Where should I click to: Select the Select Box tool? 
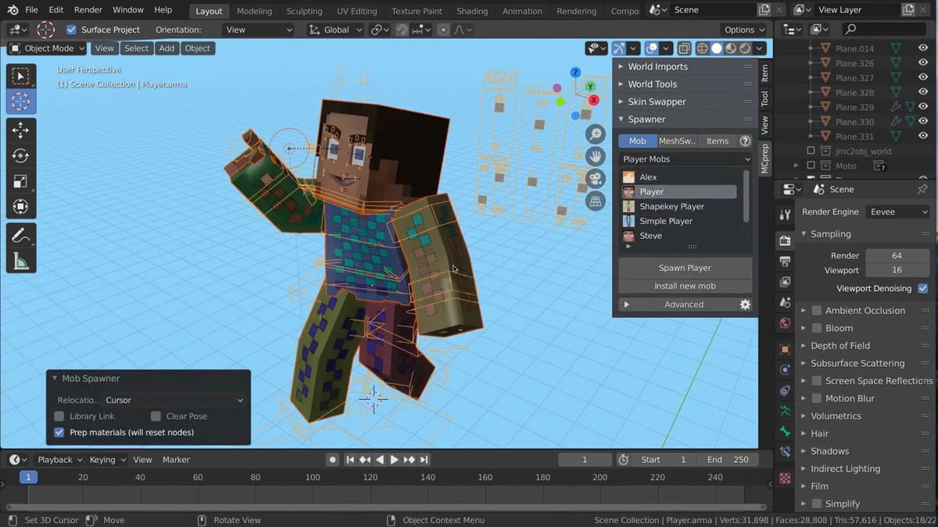coord(20,76)
